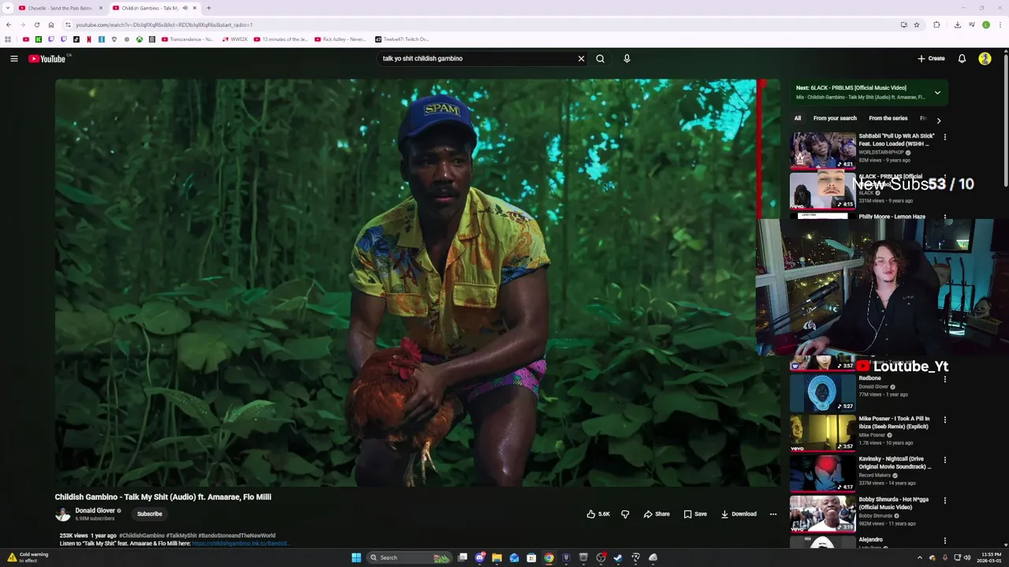1009x567 pixels.
Task: Download the Childish Gambino video
Action: coord(739,514)
